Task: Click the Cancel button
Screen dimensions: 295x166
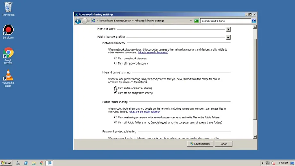Action: [x=223, y=144]
